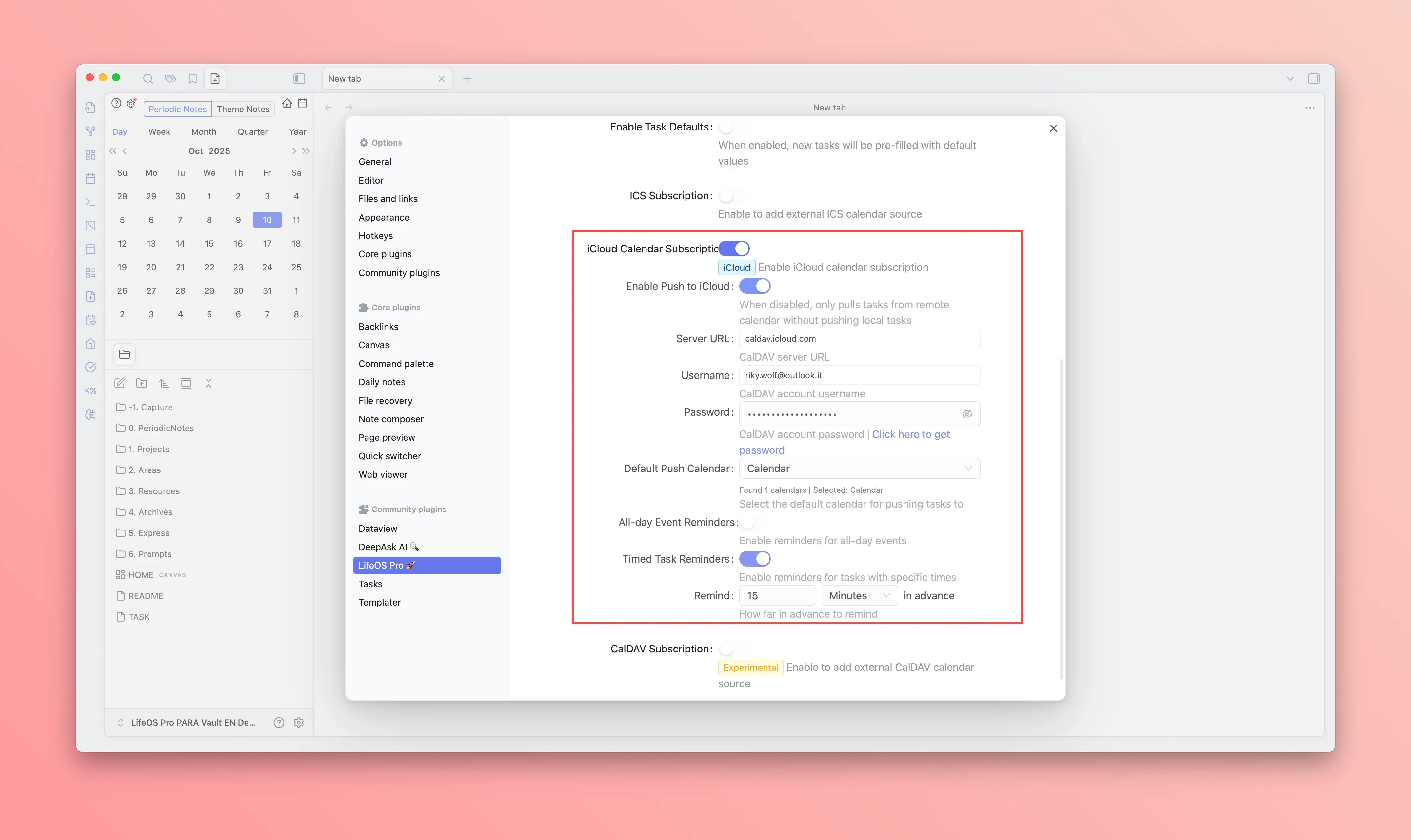
Task: Open the Minutes unit dropdown
Action: (x=859, y=595)
